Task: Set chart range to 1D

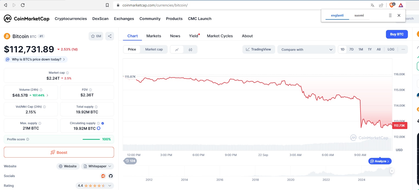Action: pos(342,49)
